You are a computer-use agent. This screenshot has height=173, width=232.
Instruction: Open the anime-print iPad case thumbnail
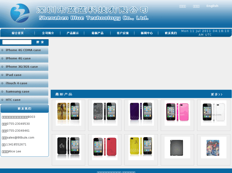(x=214, y=148)
